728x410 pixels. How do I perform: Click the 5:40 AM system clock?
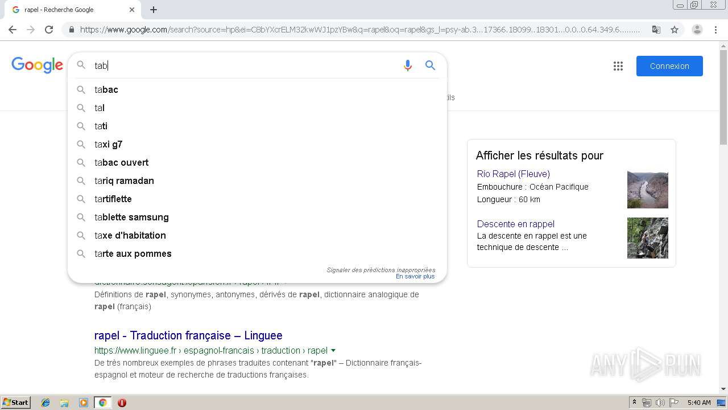pos(699,403)
